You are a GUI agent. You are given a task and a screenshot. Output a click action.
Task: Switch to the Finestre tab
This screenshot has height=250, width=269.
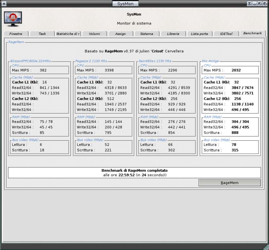pyautogui.click(x=16, y=34)
